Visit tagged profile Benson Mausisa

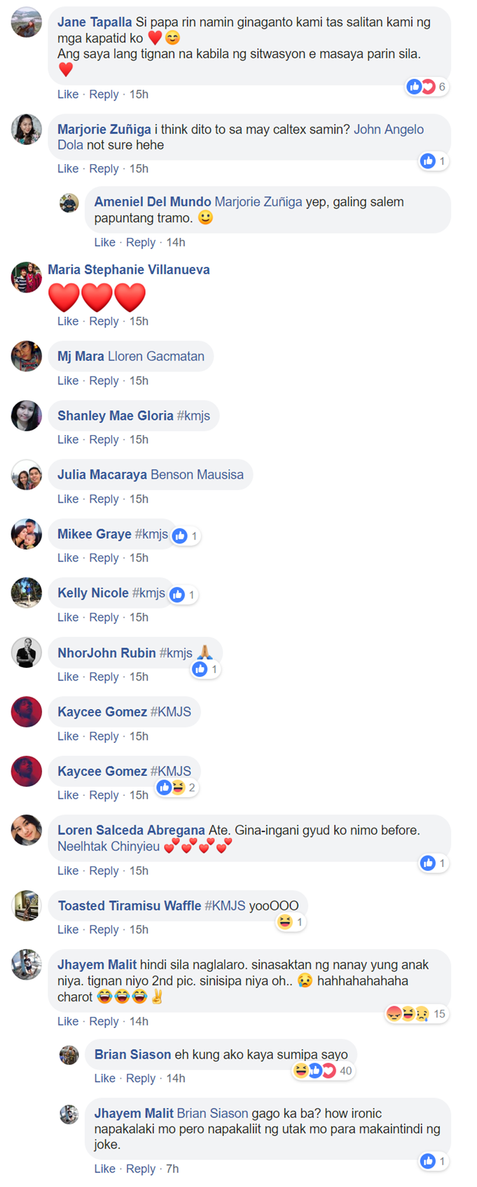[x=197, y=475]
